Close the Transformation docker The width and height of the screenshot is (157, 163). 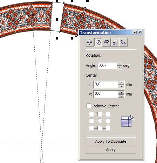pyautogui.click(x=140, y=33)
